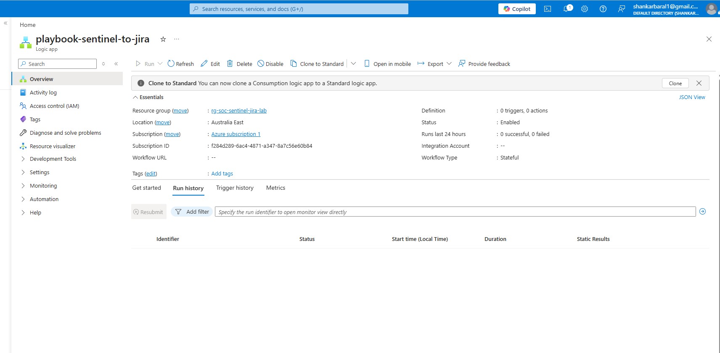The image size is (720, 353).
Task: Open portal settings gear
Action: click(585, 9)
